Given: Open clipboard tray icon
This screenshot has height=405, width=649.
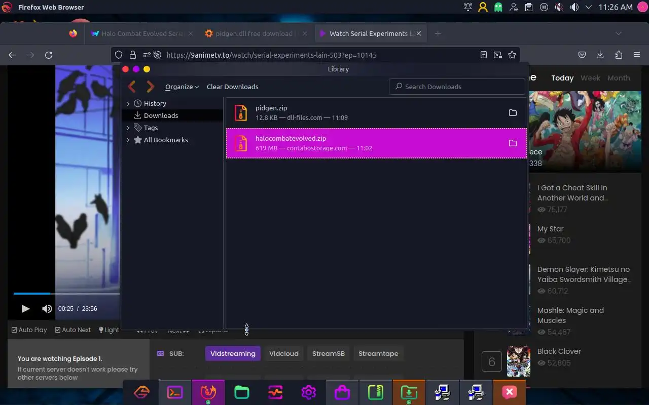Looking at the screenshot, I should tap(529, 7).
